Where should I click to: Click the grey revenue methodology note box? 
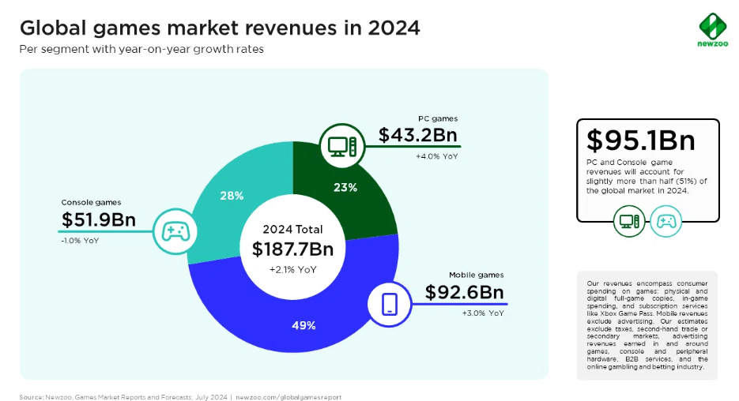click(x=647, y=324)
